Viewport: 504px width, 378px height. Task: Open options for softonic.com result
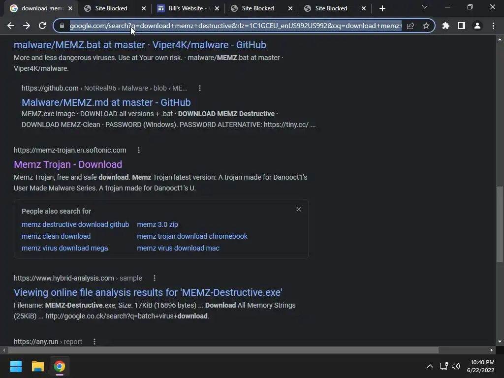click(138, 150)
